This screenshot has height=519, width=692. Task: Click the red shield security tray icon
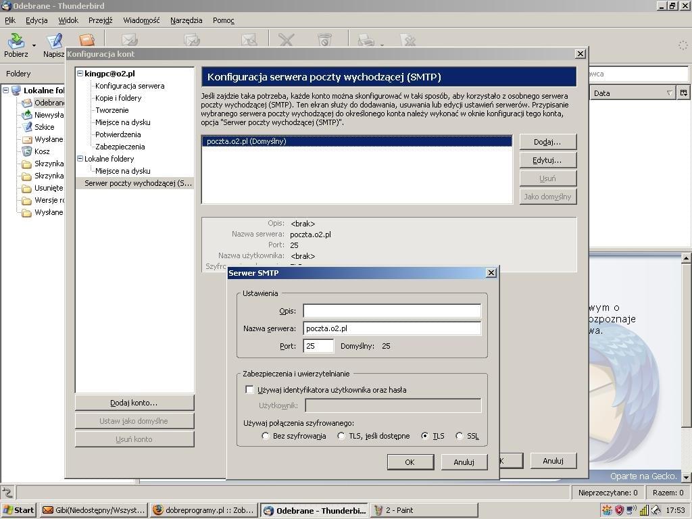(x=620, y=511)
